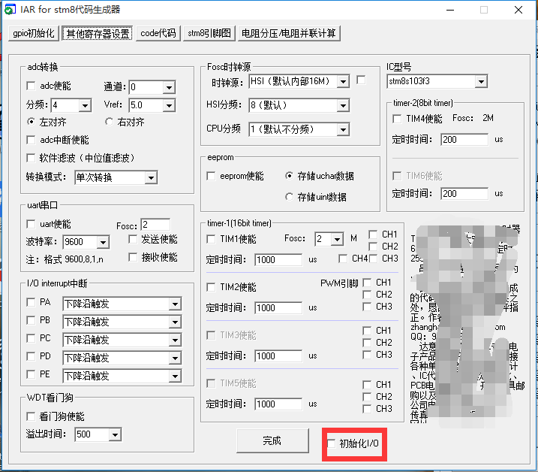The width and height of the screenshot is (538, 472).
Task: Toggle uart 发送使能 checkbox
Action: [133, 239]
